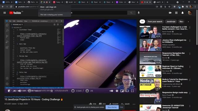Open the Create video camera icon
Viewport: 198px width, 111px height.
coord(170,13)
